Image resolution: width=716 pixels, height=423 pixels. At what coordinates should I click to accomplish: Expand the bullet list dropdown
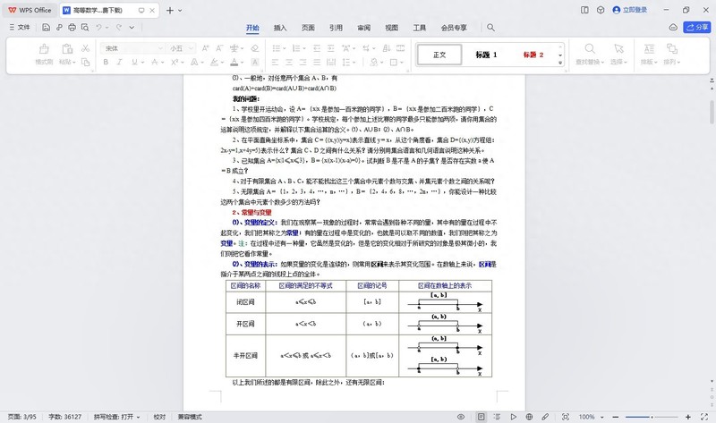pyautogui.click(x=284, y=48)
